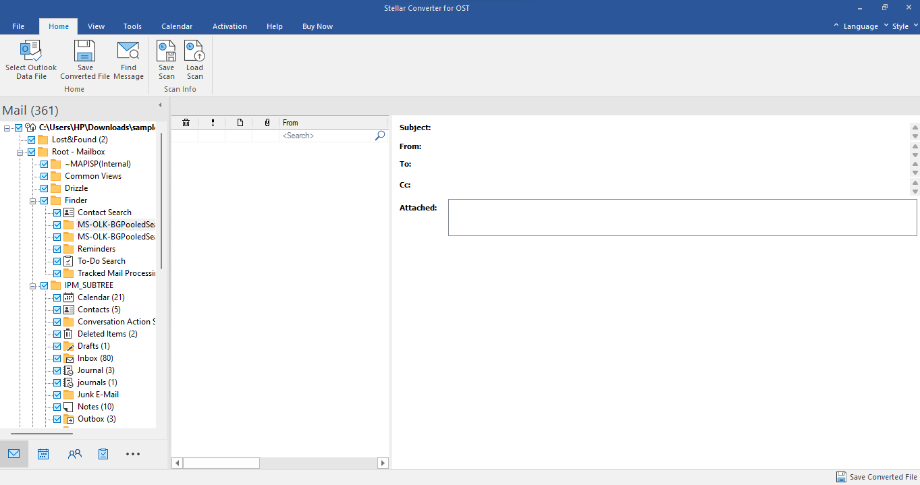Click message list horizontal scrollbar thumb
The width and height of the screenshot is (920, 485).
click(221, 463)
